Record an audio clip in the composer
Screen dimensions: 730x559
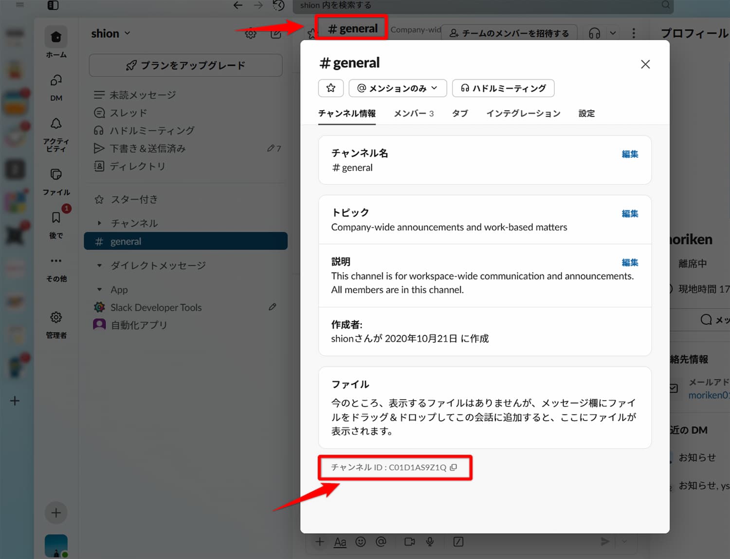click(430, 541)
